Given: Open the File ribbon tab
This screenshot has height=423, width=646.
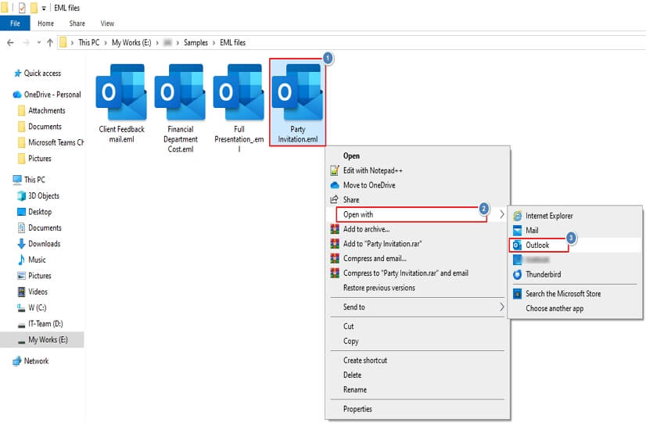Looking at the screenshot, I should tap(15, 23).
